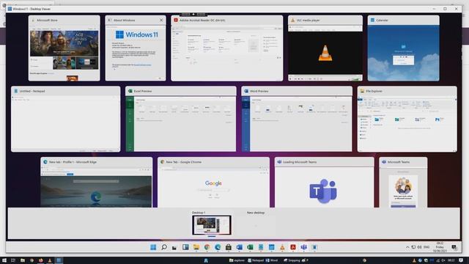Switch to the Calendar window thumbnail
This screenshot has height=264, width=469.
(404, 48)
